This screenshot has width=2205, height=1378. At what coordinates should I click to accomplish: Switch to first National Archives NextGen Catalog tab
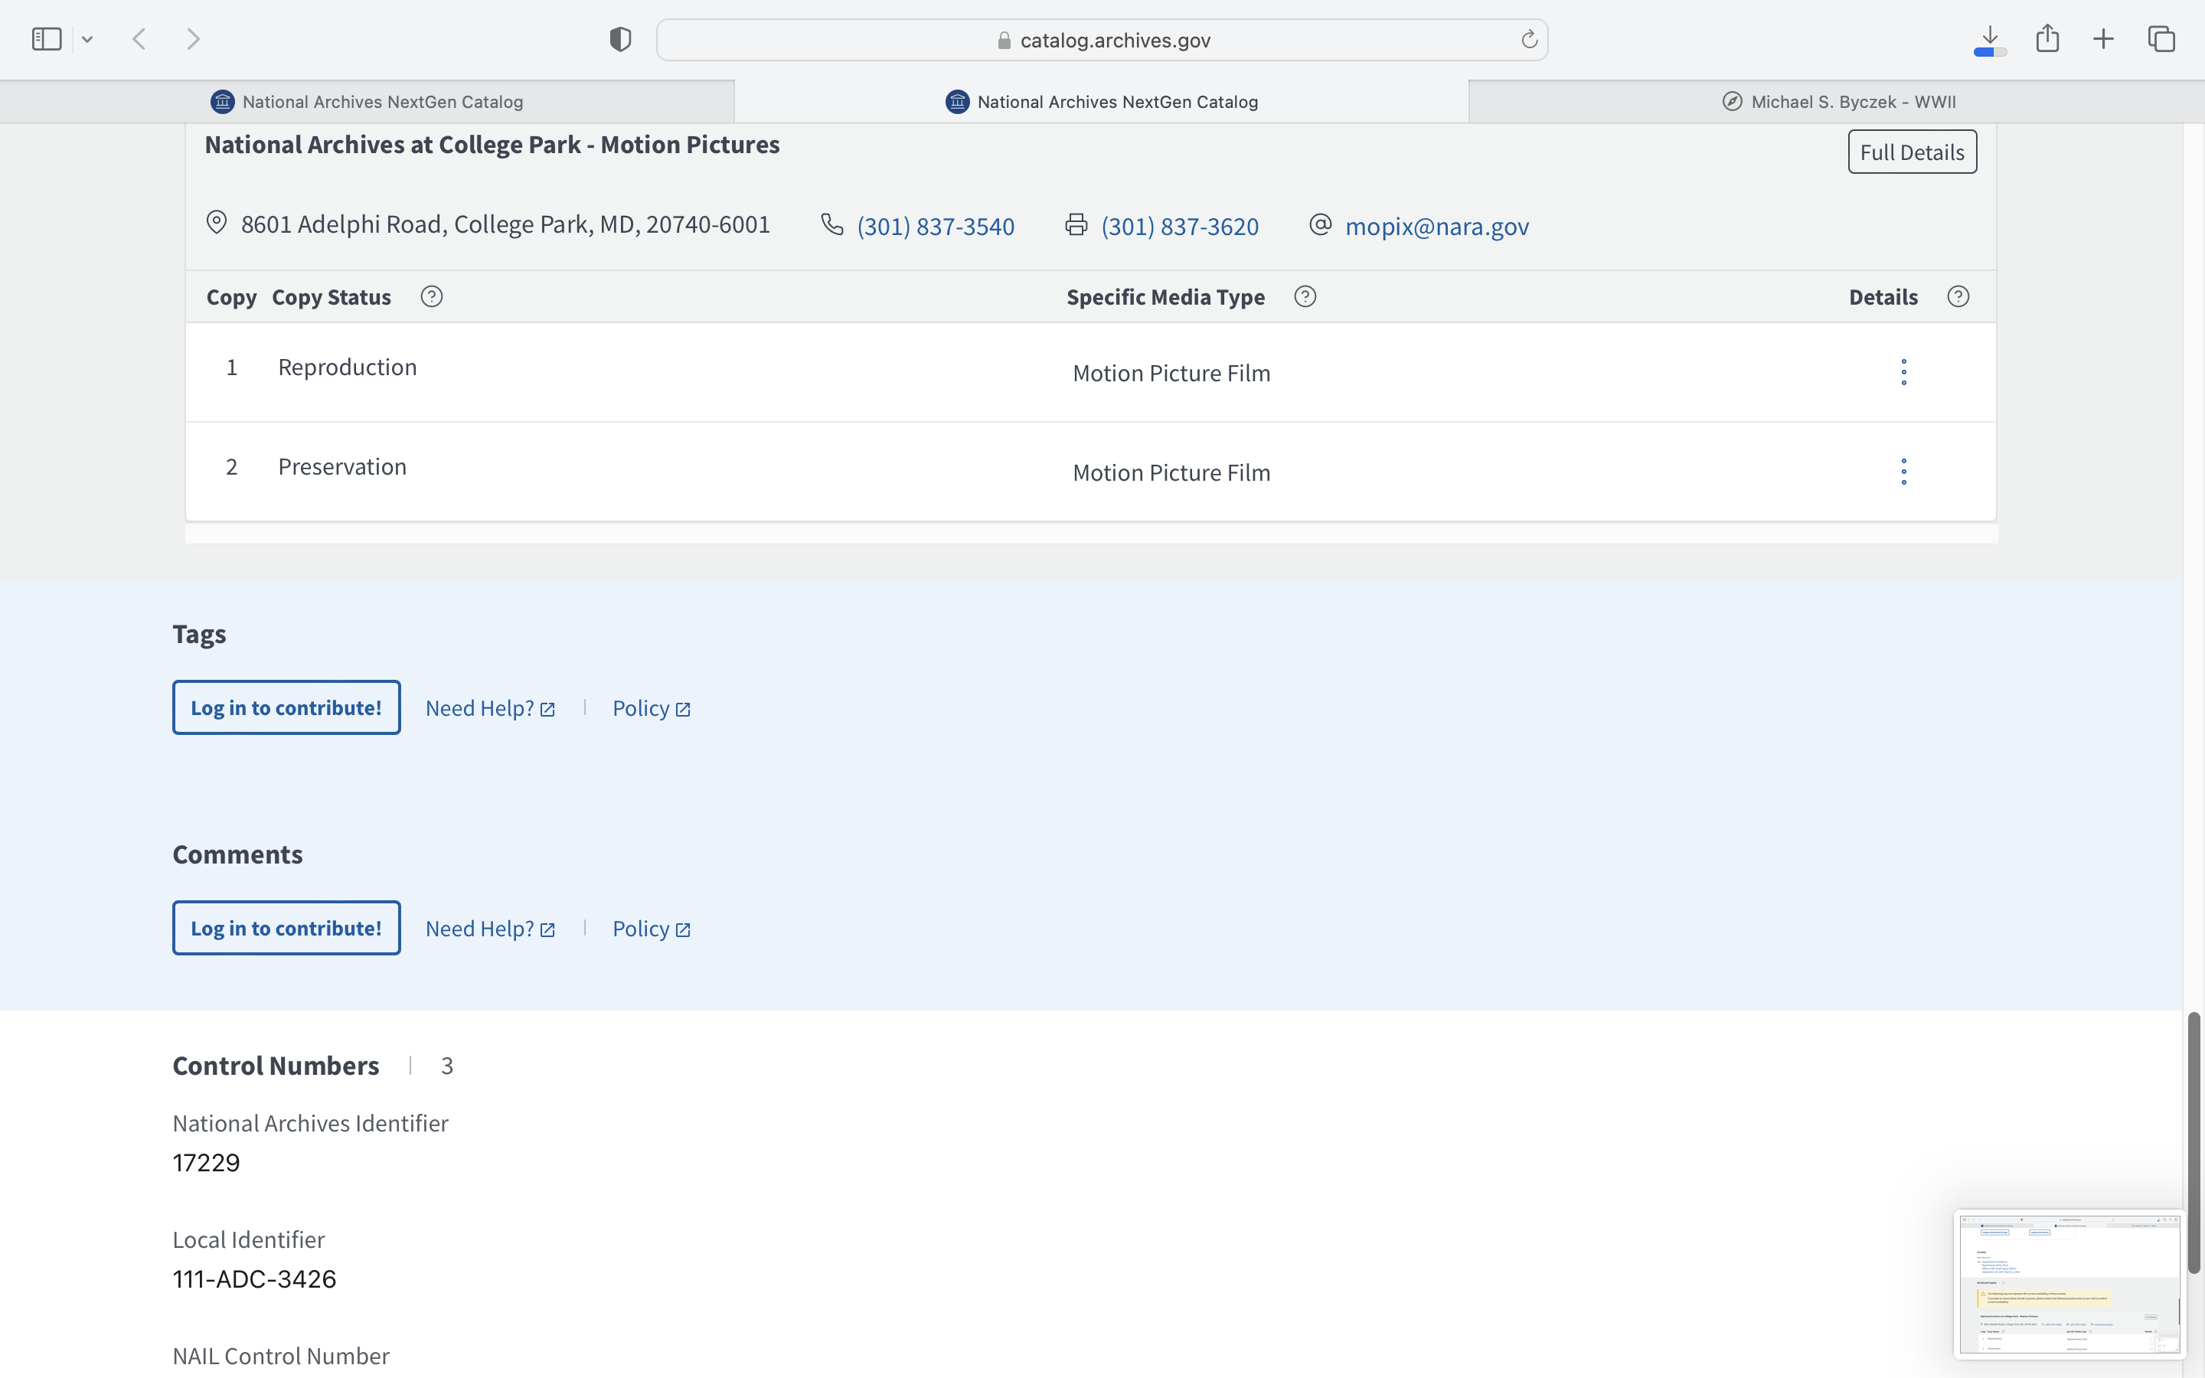click(367, 101)
